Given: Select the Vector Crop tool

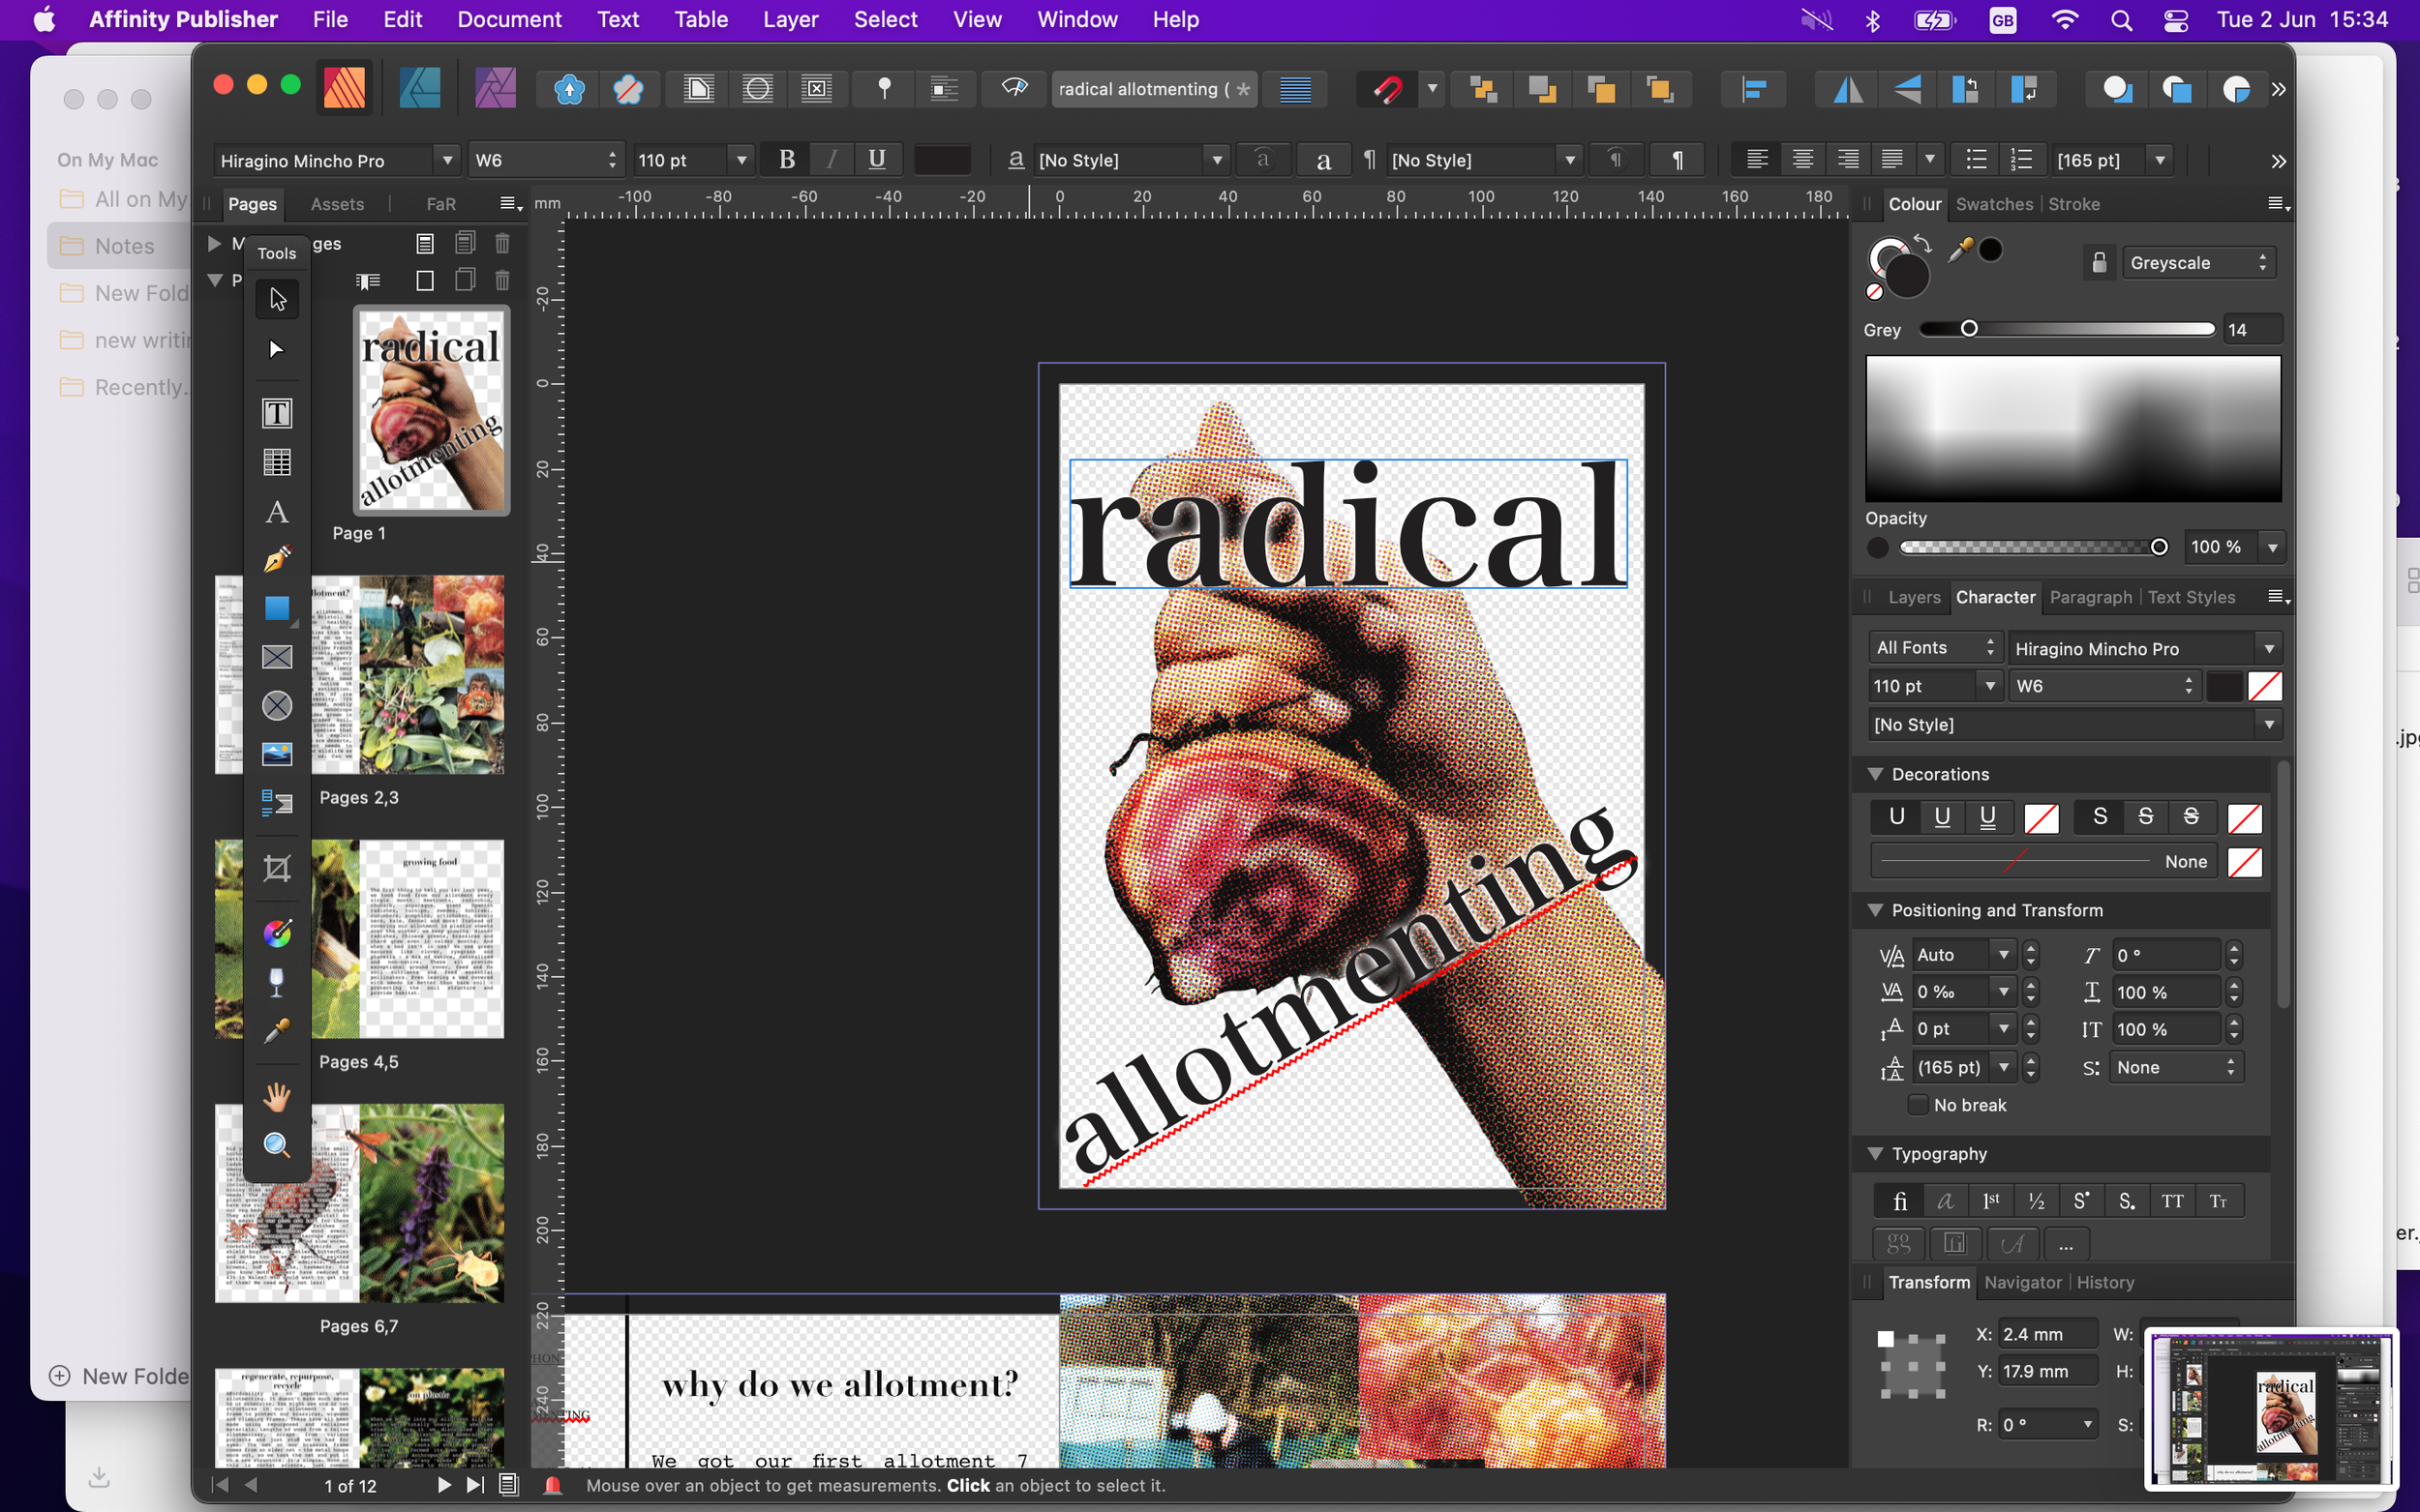Looking at the screenshot, I should [277, 868].
